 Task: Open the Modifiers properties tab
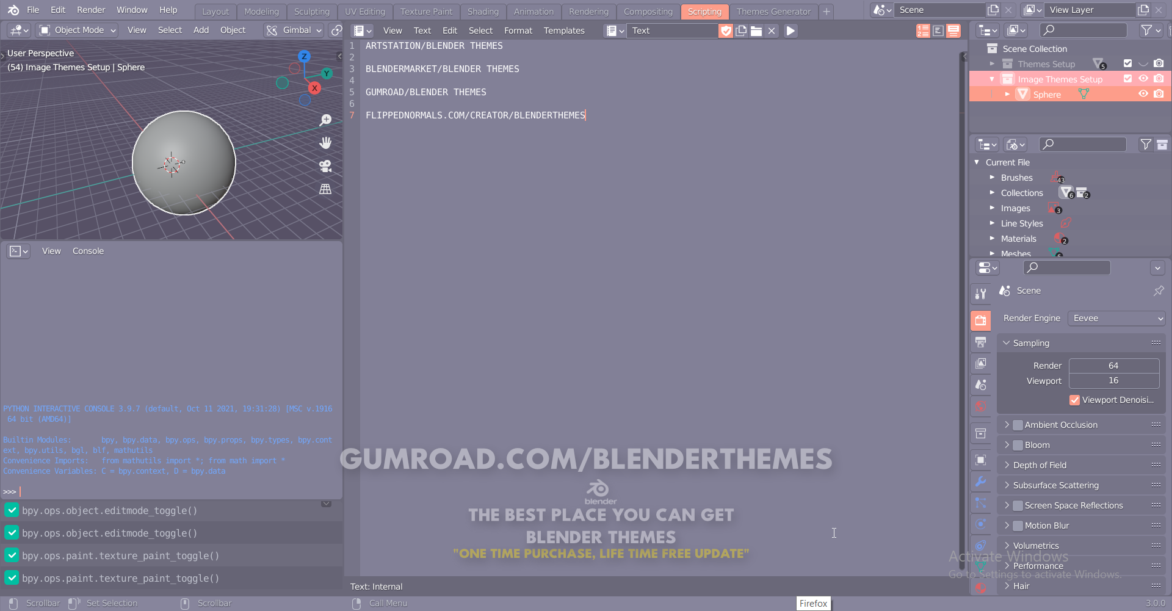(x=981, y=481)
